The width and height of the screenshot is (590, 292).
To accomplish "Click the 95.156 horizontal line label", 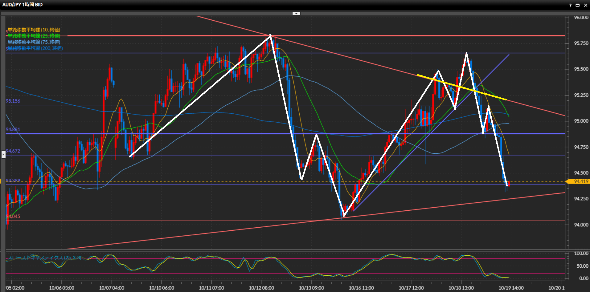I will pos(13,101).
